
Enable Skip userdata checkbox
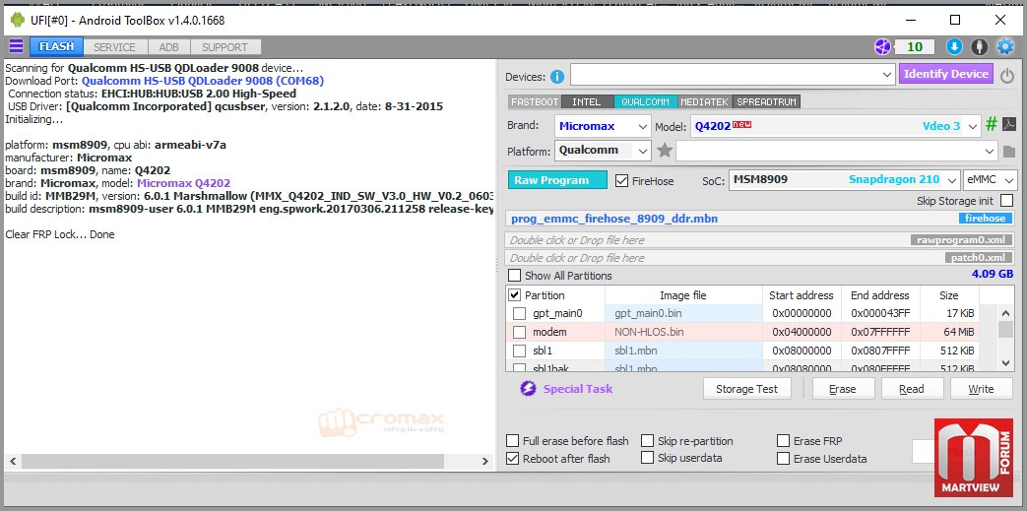point(647,457)
